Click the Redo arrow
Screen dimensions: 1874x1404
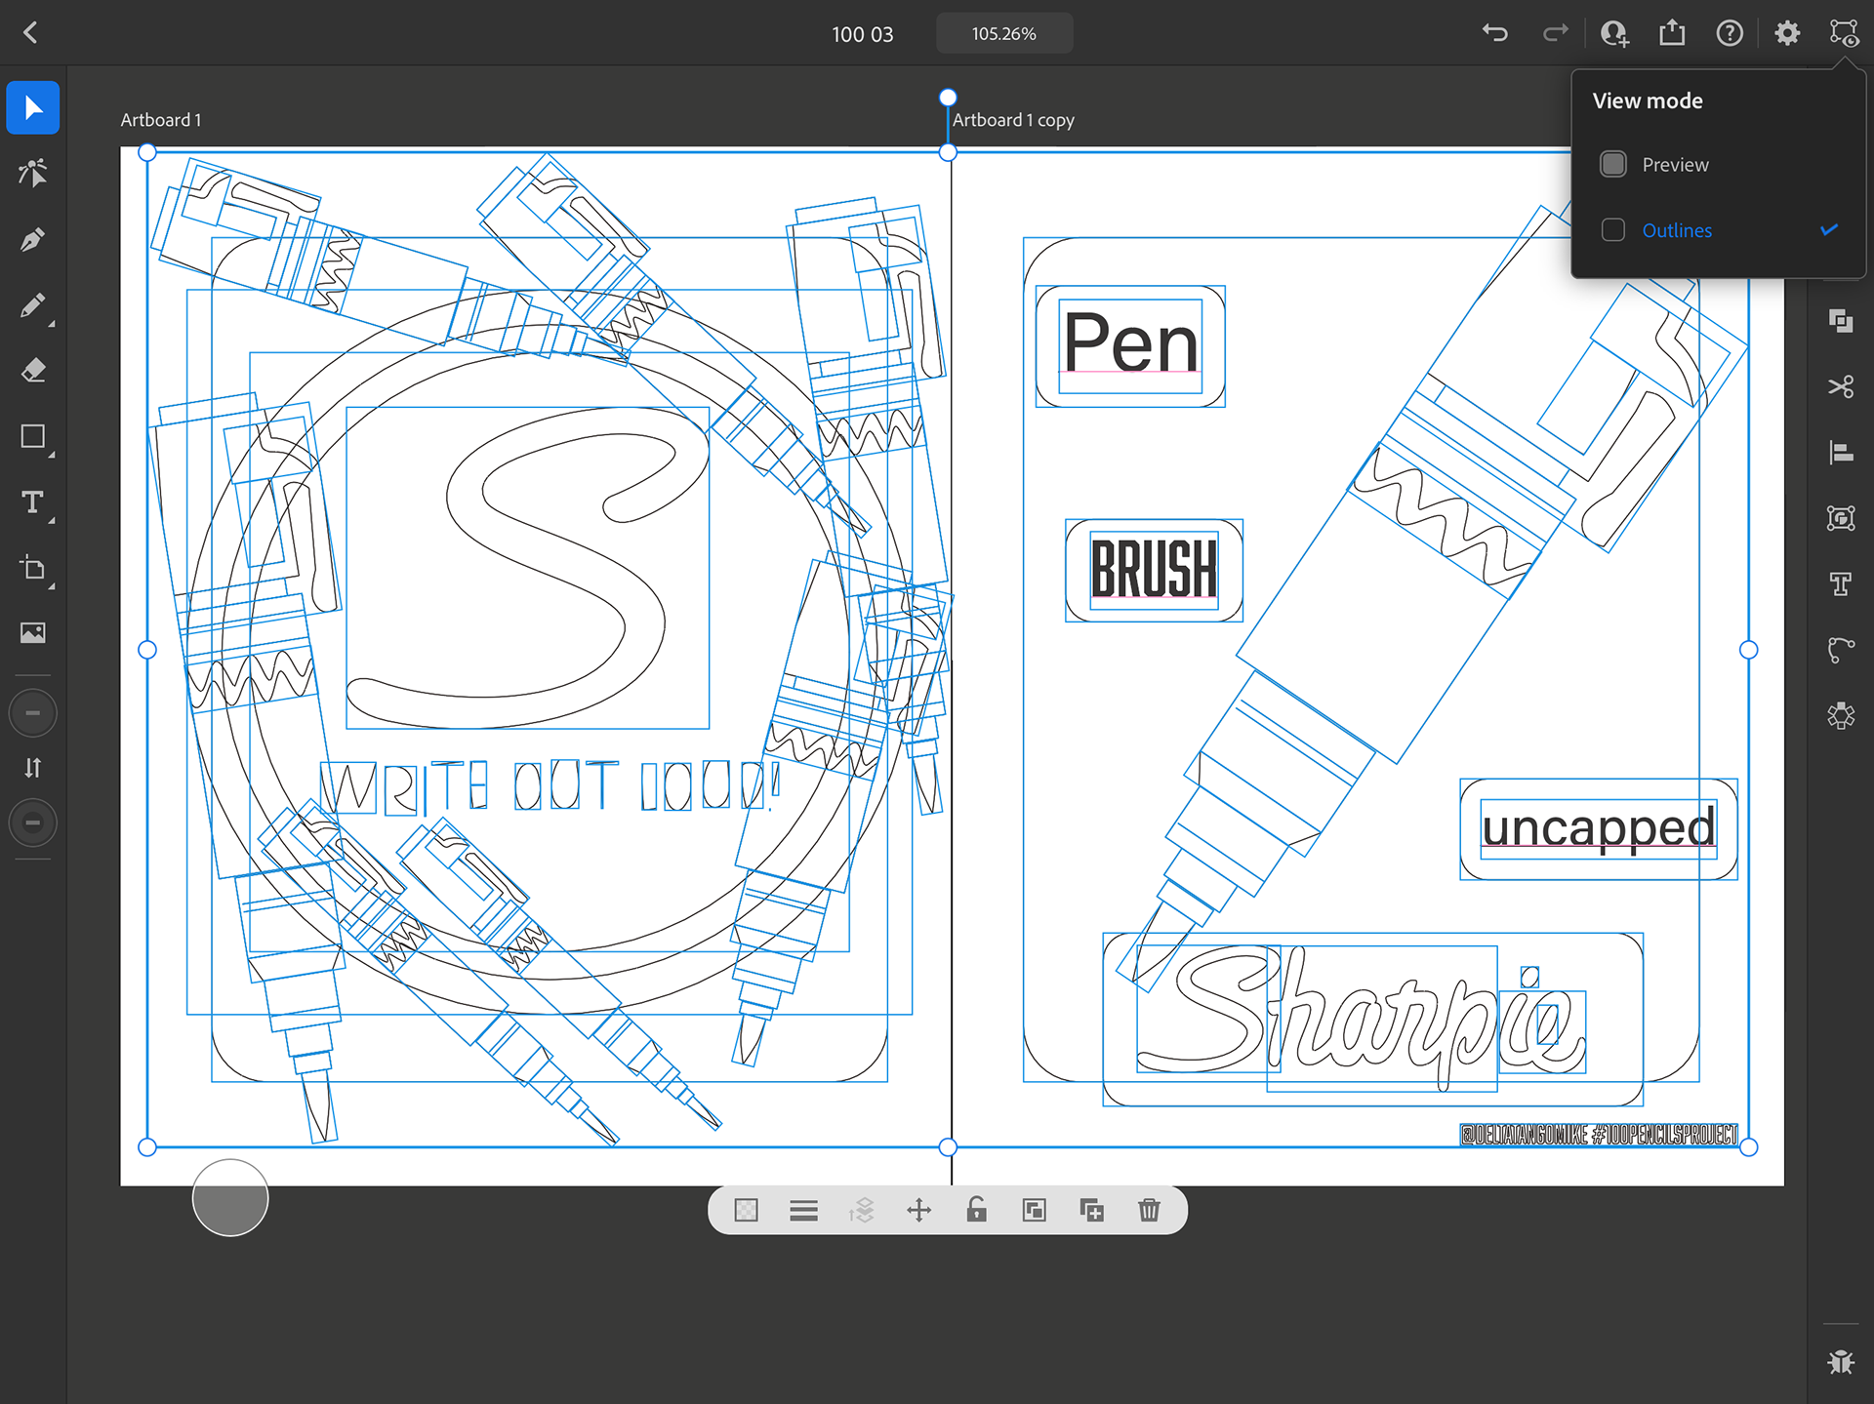coord(1555,33)
